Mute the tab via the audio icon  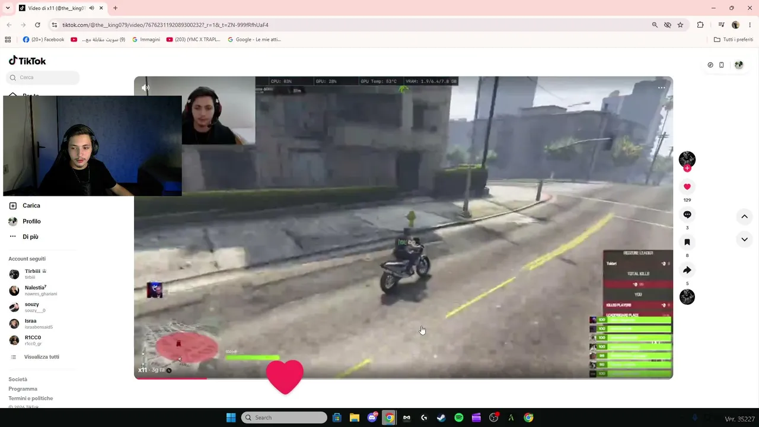click(91, 8)
